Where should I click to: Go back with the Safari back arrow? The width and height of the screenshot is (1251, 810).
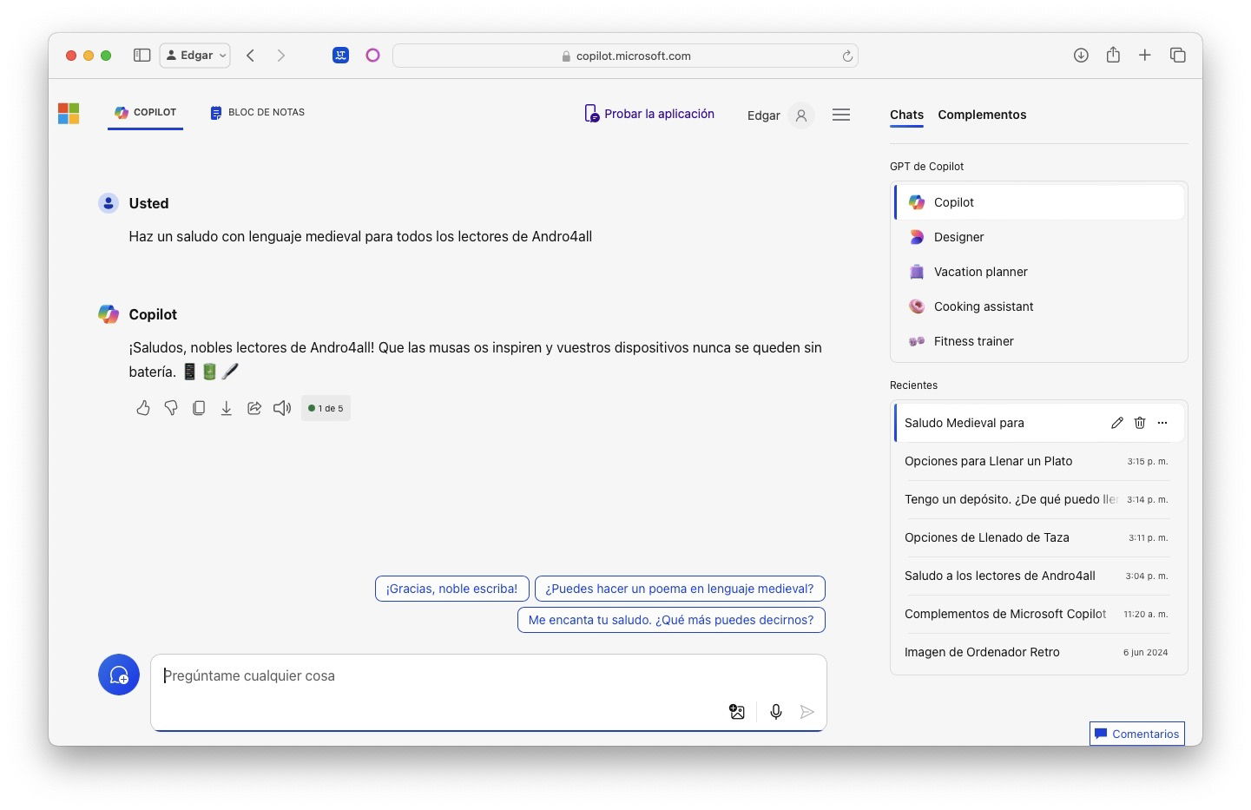[x=250, y=56]
